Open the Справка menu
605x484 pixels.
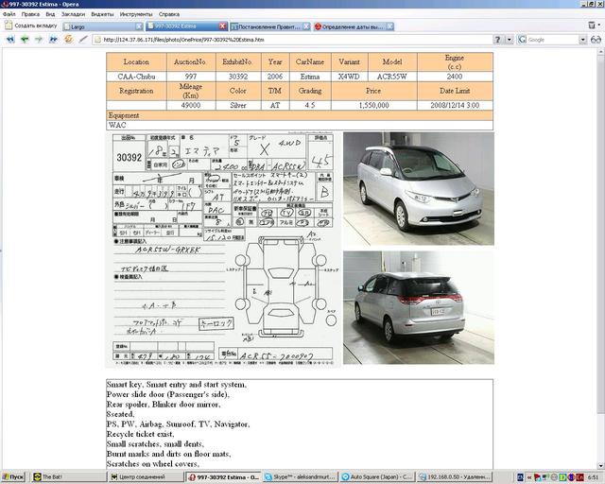click(x=169, y=14)
